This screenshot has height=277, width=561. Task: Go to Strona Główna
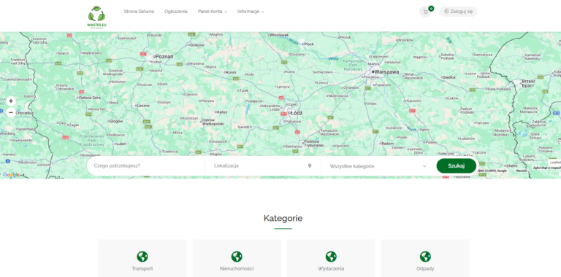(x=139, y=12)
